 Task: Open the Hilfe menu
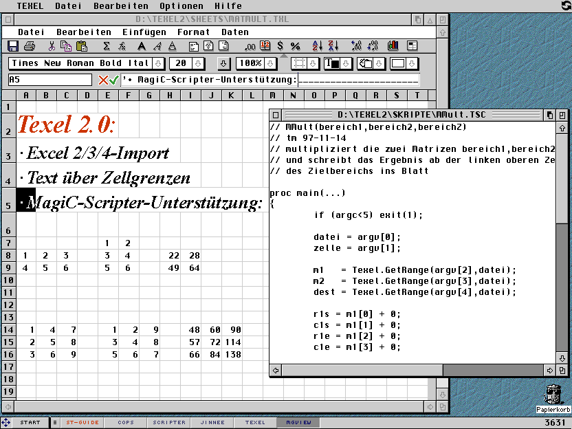[228, 5]
